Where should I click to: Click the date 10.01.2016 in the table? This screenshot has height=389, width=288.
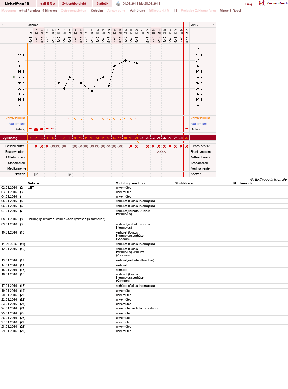(x=9, y=233)
